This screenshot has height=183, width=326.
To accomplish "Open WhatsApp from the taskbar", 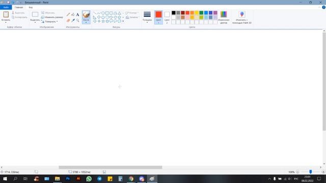I will 89,178.
